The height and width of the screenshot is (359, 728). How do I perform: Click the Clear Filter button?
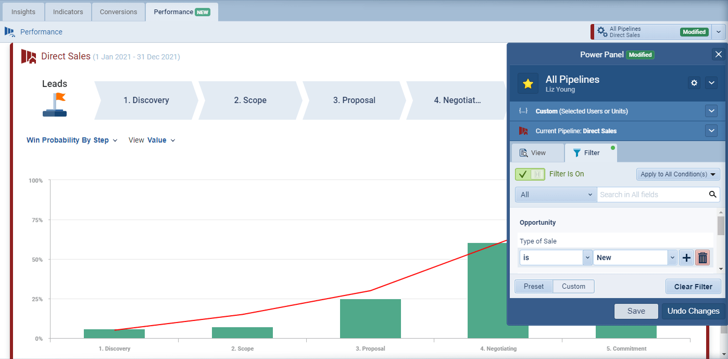(693, 286)
